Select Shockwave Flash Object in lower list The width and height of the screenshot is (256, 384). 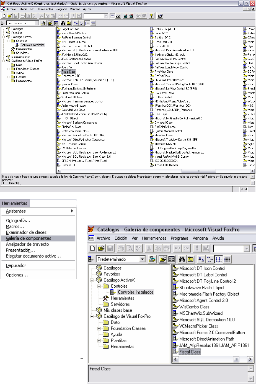[x=202, y=288]
